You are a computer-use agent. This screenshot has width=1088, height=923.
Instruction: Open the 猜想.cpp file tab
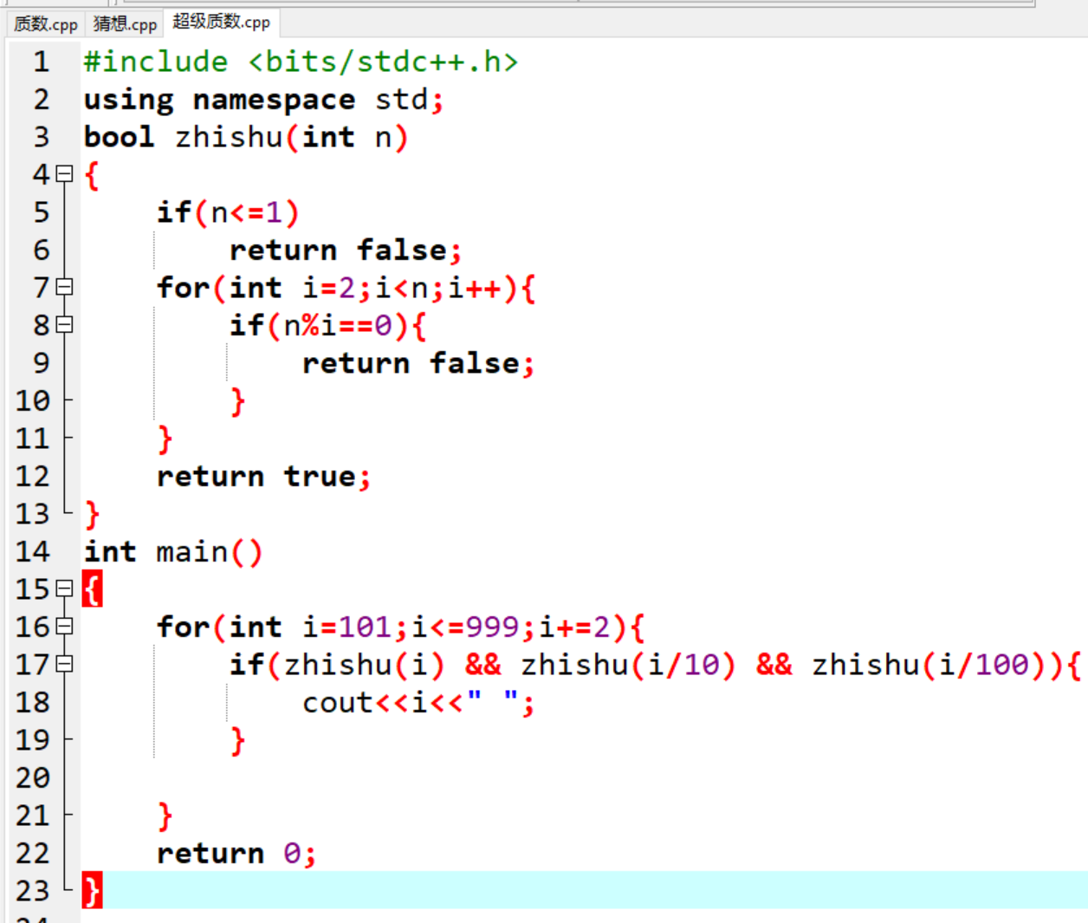[x=125, y=23]
